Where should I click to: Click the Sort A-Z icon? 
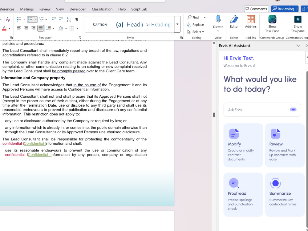coord(69,19)
